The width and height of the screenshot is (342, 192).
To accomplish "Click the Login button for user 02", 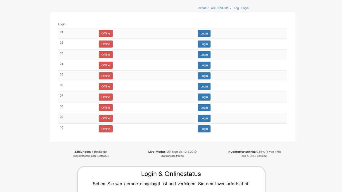I will [204, 44].
